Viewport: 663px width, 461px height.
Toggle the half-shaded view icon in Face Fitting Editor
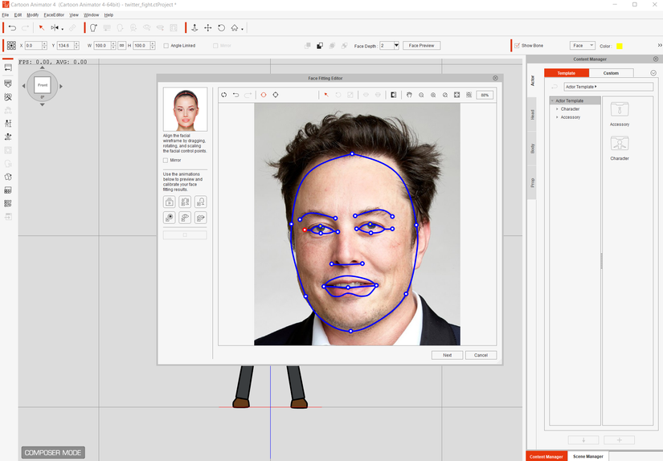coord(393,95)
